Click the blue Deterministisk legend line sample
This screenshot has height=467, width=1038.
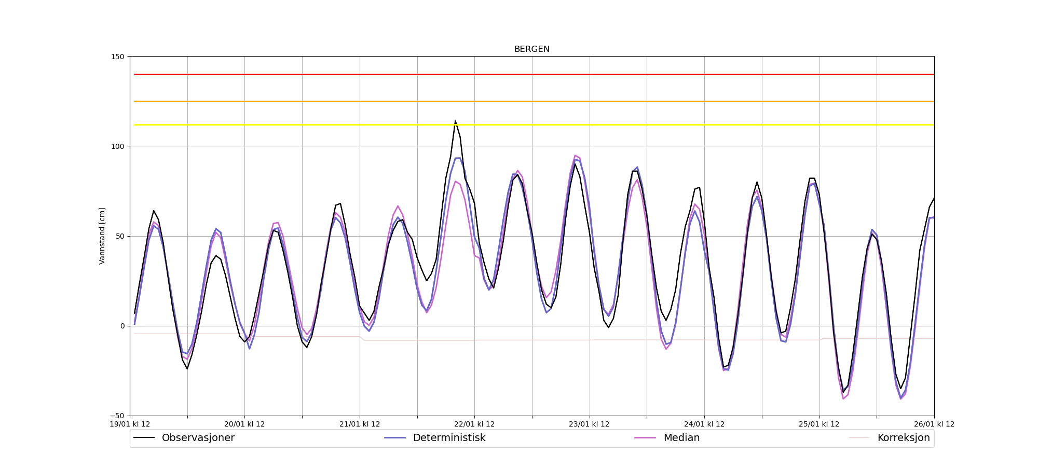tap(395, 438)
